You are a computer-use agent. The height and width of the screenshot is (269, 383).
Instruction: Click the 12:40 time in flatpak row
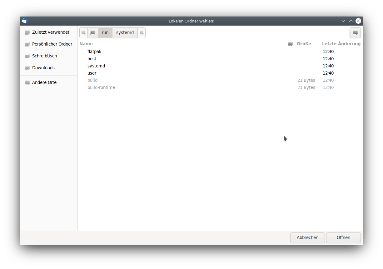click(x=328, y=51)
